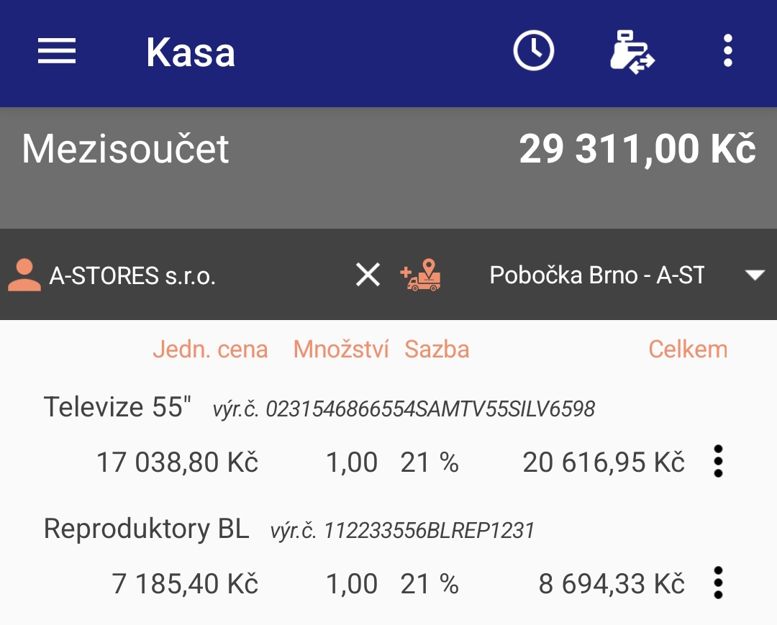The image size is (777, 625).
Task: Tap the Mezisoučet subtotal bar
Action: [388, 168]
